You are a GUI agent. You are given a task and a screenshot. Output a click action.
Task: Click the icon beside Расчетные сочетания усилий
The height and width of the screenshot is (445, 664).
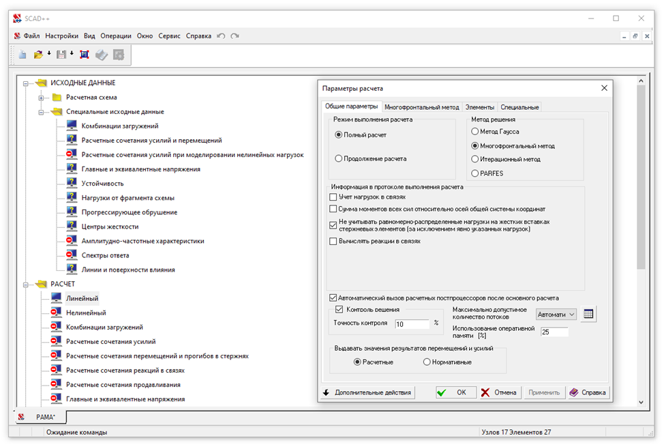pos(57,341)
